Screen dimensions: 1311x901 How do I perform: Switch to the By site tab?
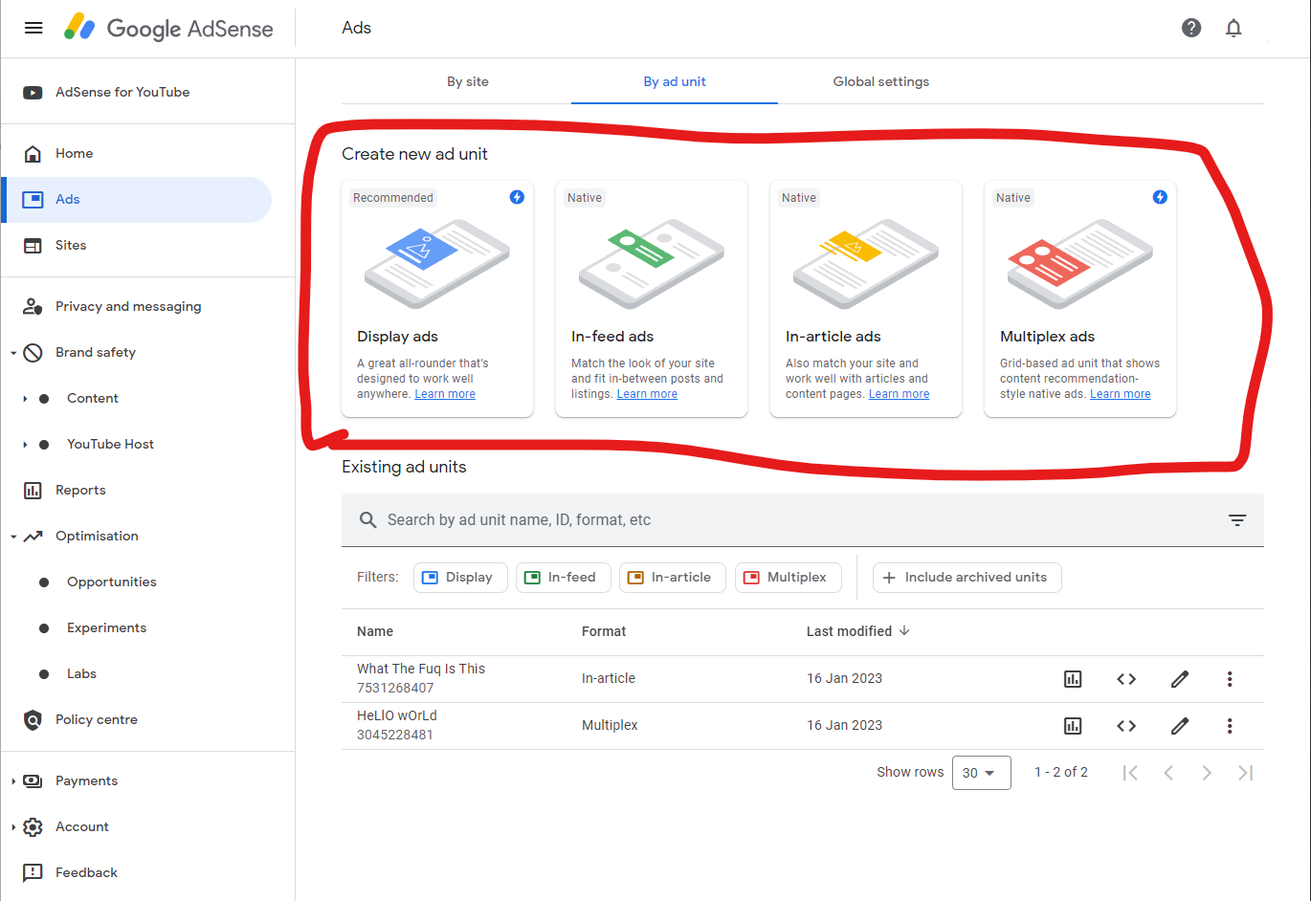pos(468,81)
